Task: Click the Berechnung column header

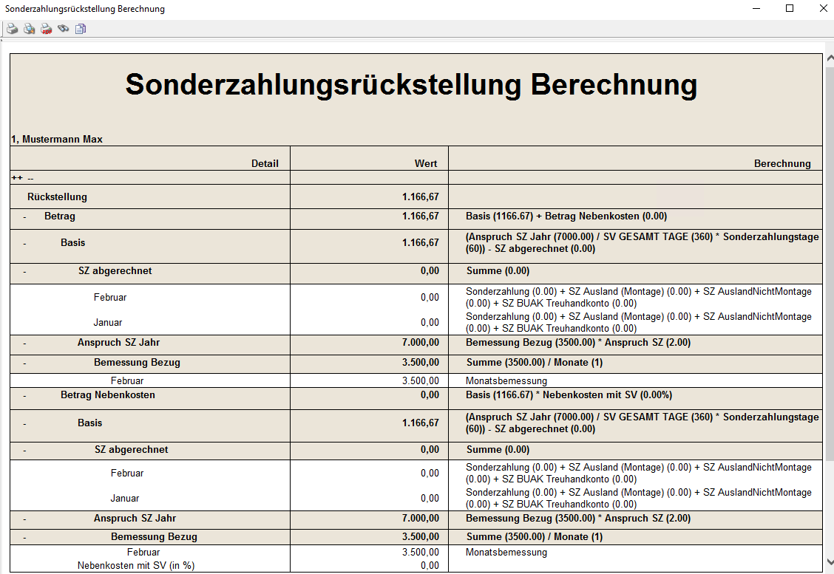Action: 782,163
